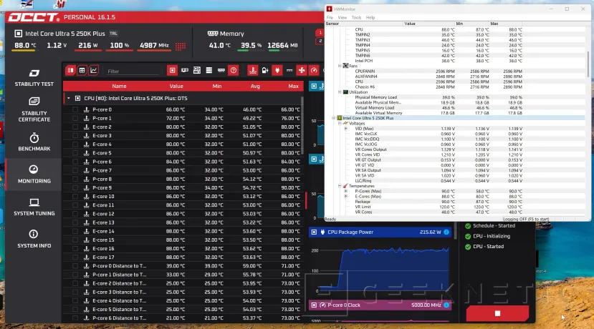Collapse the CPU [#0] DTS group arrow
Viewport: 594px width, 329px height.
(x=69, y=98)
